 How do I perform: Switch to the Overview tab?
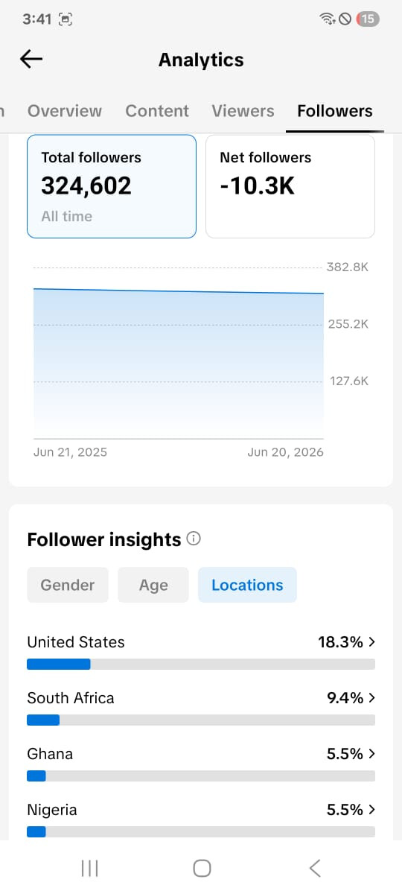click(65, 111)
